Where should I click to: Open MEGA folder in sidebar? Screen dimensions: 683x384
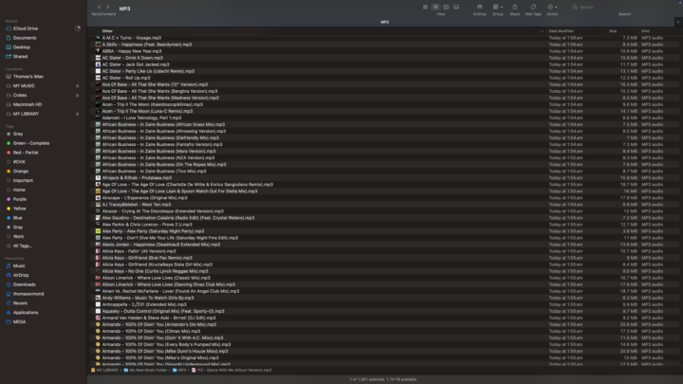pos(19,322)
